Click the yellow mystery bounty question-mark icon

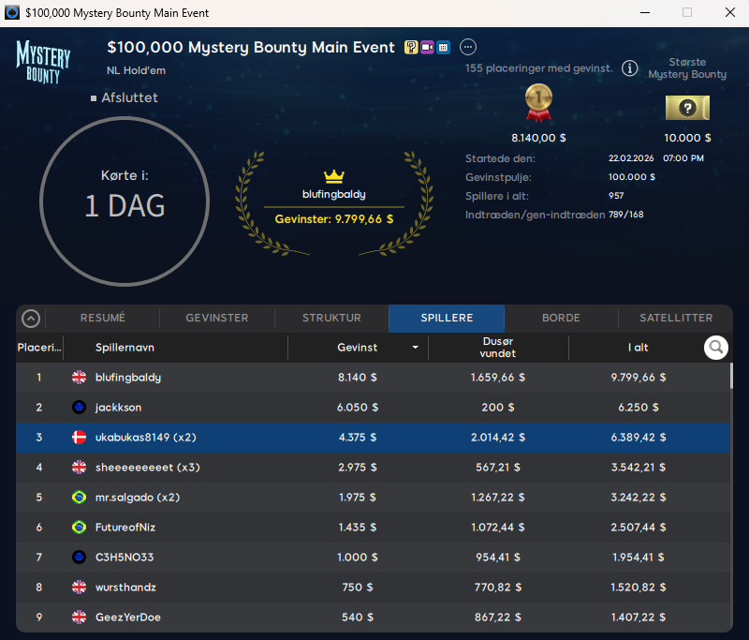click(x=411, y=47)
